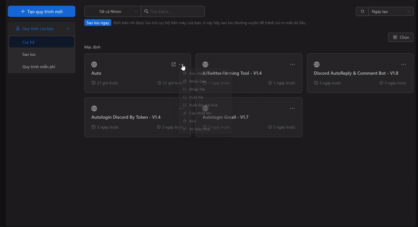
Task: Enable selection mode with the 'Chọn' button
Action: pyautogui.click(x=401, y=37)
